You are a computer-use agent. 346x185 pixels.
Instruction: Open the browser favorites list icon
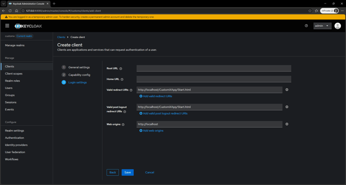click(x=317, y=11)
